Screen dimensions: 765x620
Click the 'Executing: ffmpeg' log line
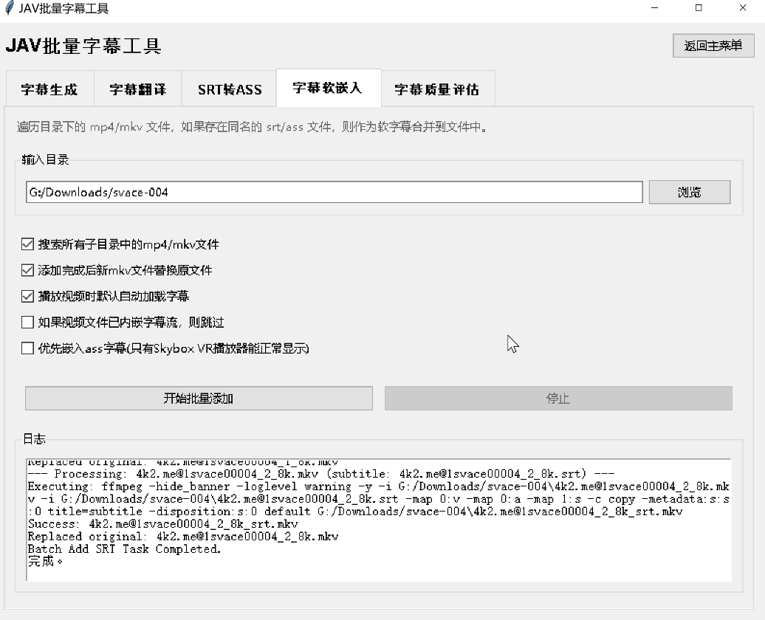tap(379, 499)
